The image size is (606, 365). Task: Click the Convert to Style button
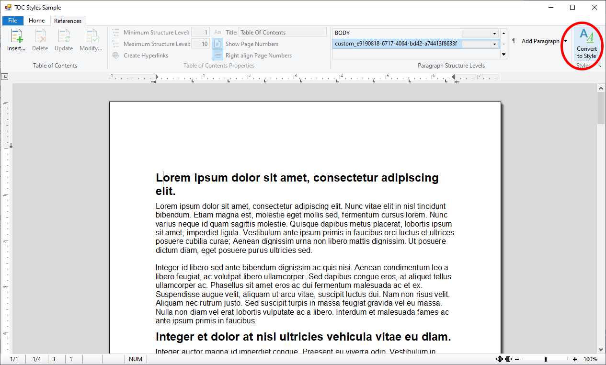tap(586, 44)
